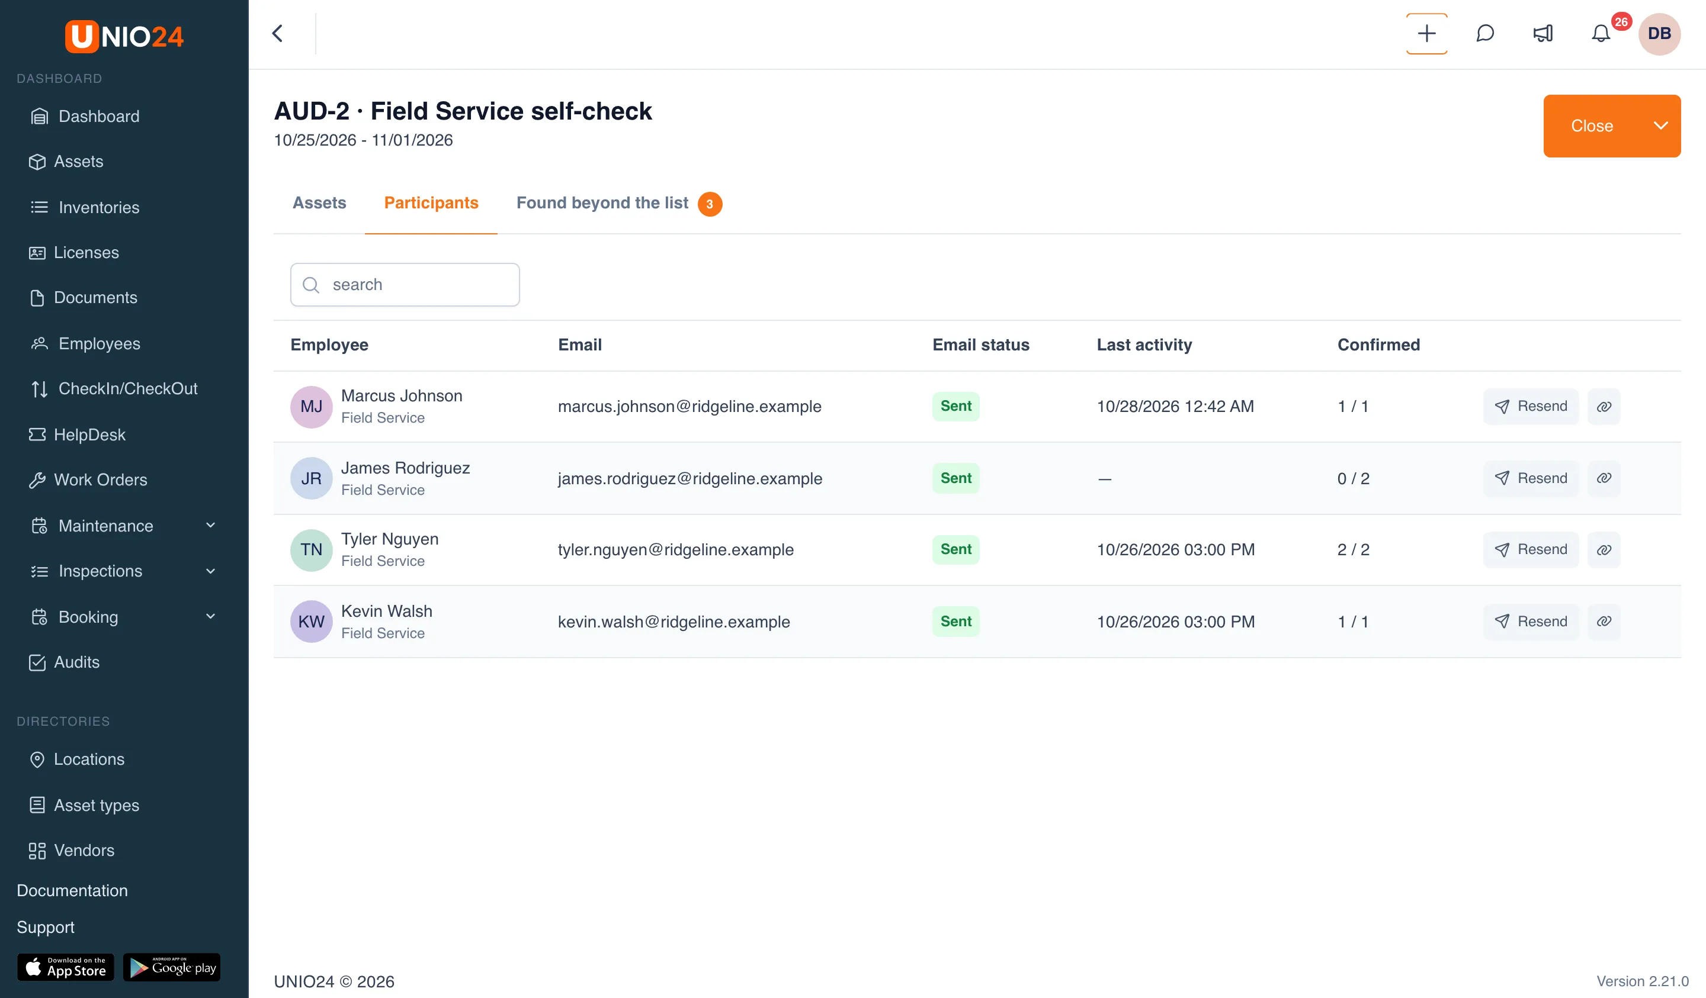
Task: Click the MJ avatar of Marcus Johnson
Action: (312, 407)
